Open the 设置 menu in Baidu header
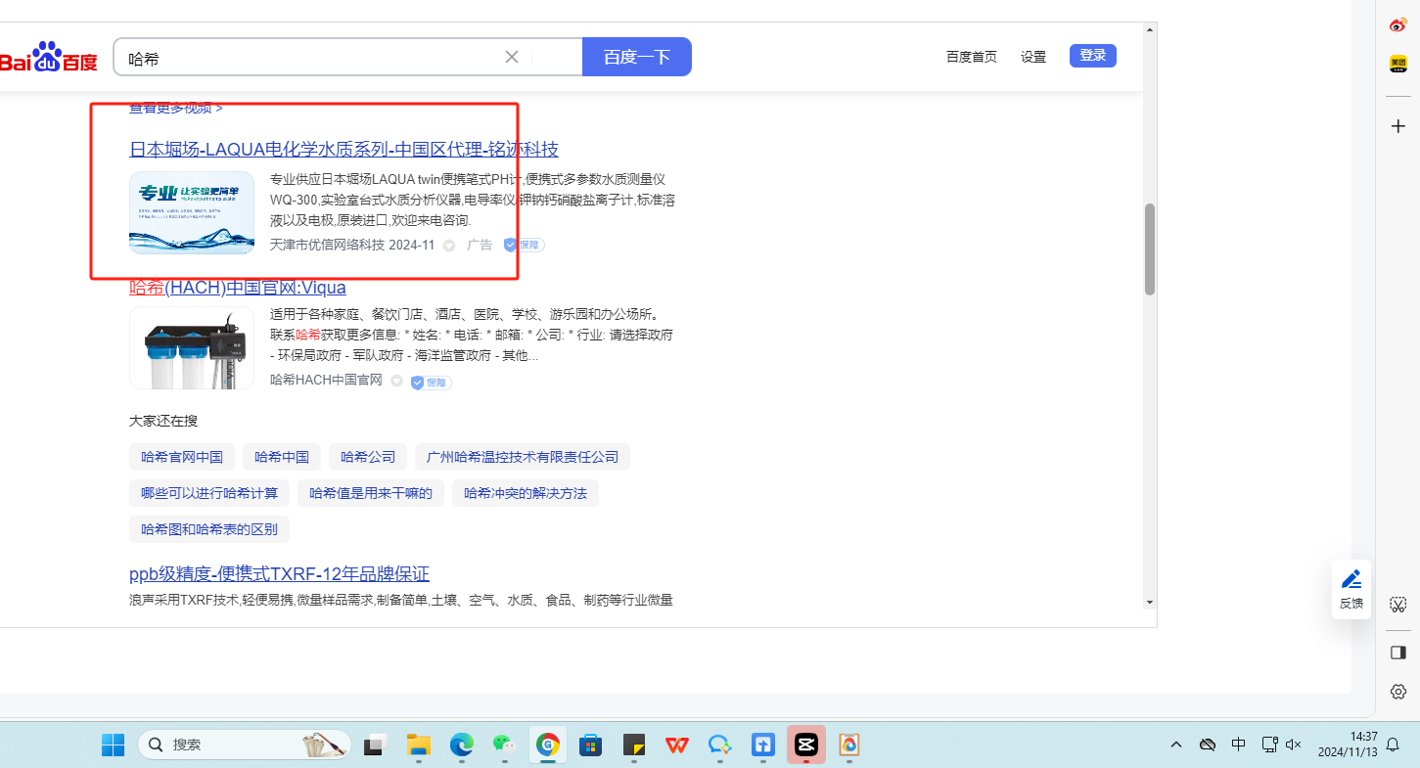The height and width of the screenshot is (768, 1420). [x=1033, y=57]
